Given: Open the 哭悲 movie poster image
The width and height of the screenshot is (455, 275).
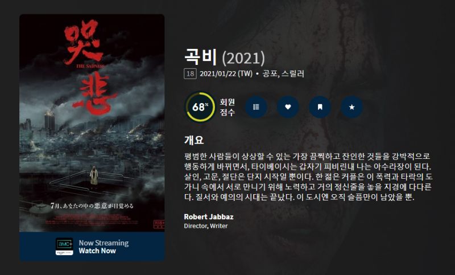Looking at the screenshot, I should (x=92, y=123).
